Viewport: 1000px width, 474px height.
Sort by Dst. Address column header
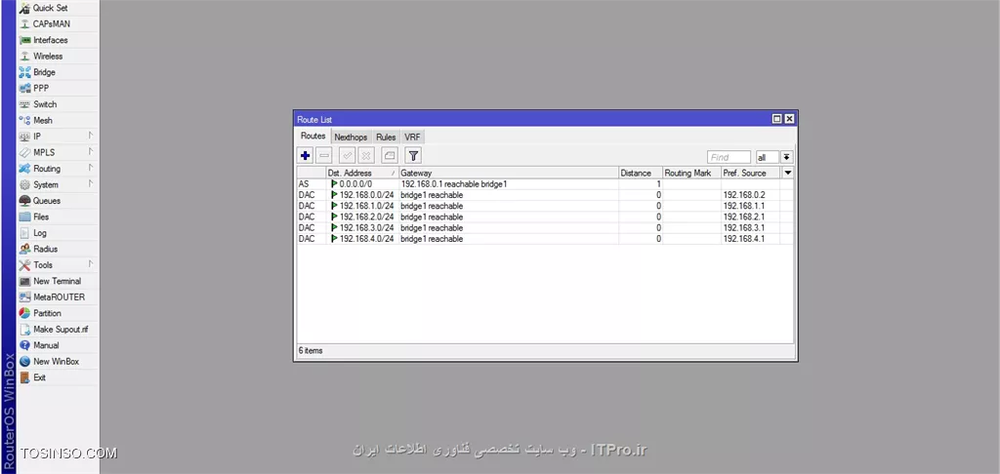[x=361, y=173]
